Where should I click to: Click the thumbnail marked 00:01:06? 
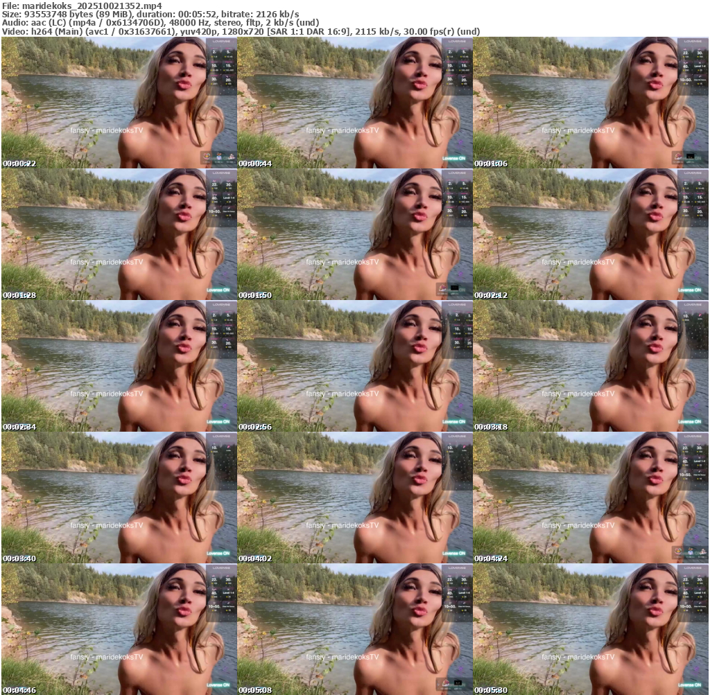click(x=591, y=103)
